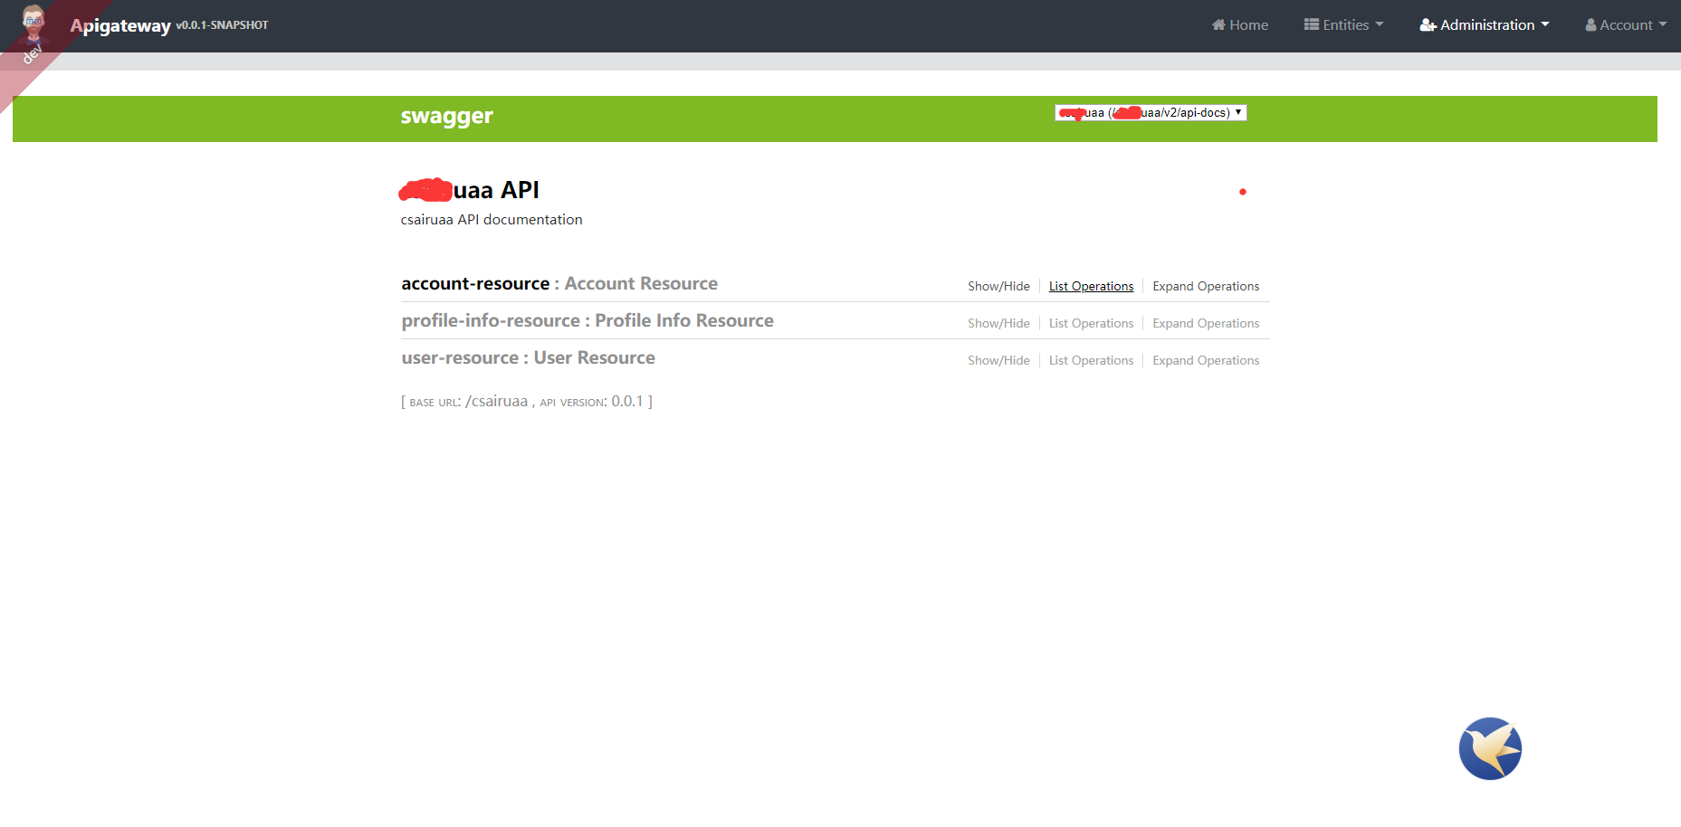Expand the Entities dropdown menu
The width and height of the screenshot is (1681, 827).
pyautogui.click(x=1343, y=24)
